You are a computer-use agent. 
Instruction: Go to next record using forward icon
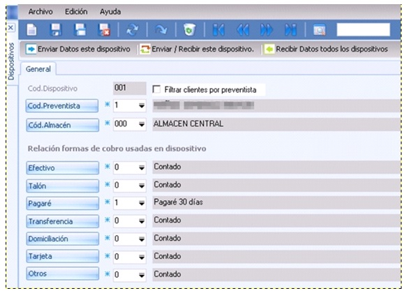[x=266, y=30]
